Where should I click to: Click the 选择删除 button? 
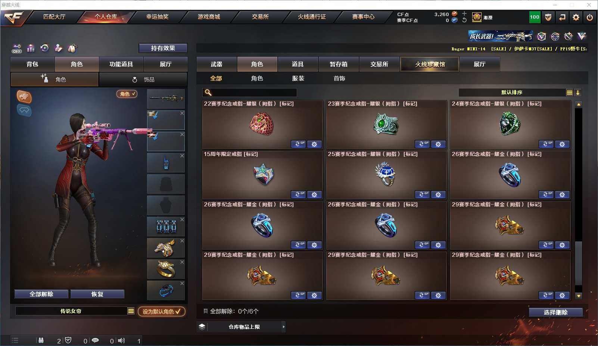tap(555, 312)
